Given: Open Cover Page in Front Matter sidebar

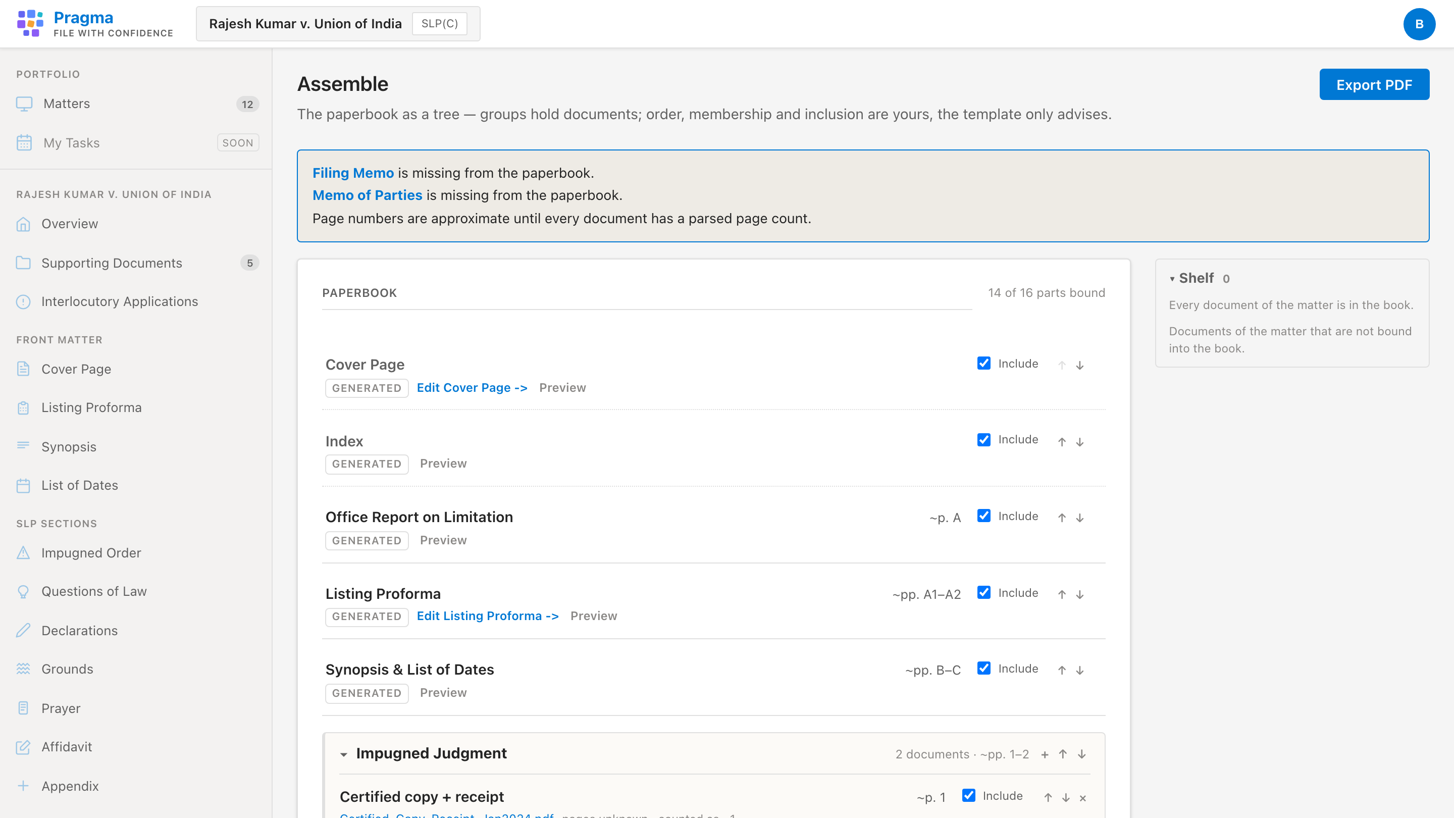Looking at the screenshot, I should coord(135,369).
